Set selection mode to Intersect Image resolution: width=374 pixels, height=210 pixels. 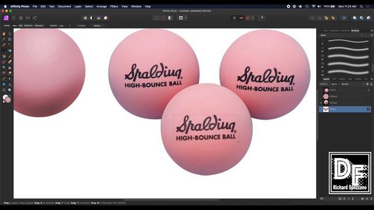(x=39, y=26)
